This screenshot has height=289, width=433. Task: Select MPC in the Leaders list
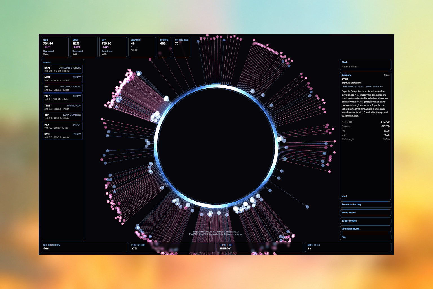coord(62,79)
